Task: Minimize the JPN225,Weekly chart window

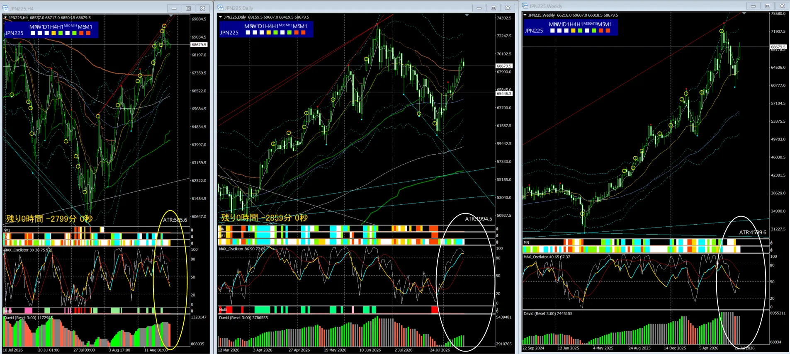Action: [x=753, y=6]
